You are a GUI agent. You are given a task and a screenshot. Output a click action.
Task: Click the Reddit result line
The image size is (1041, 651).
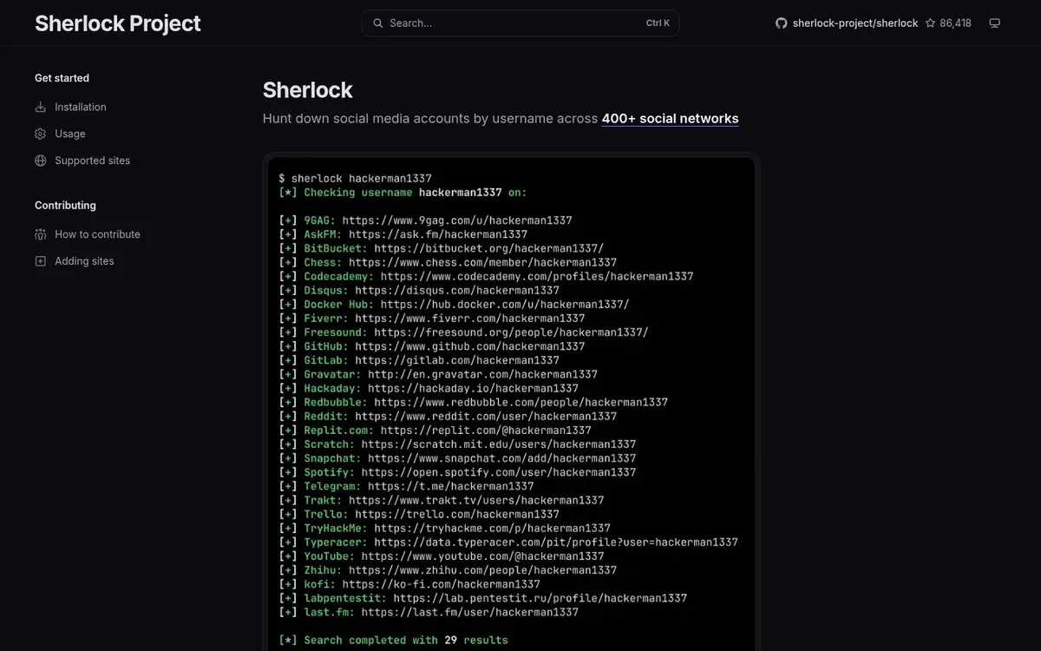(x=448, y=416)
